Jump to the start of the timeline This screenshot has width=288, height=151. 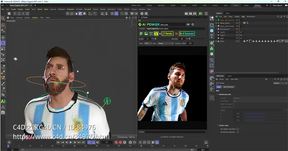pyautogui.click(x=58, y=142)
